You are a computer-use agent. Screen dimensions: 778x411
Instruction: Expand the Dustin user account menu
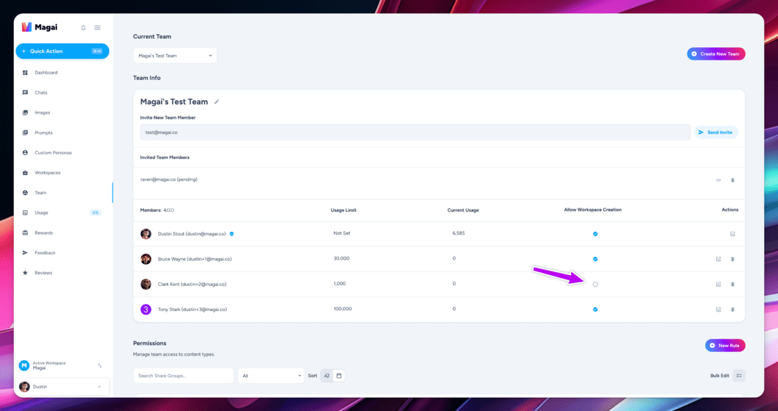[x=62, y=387]
